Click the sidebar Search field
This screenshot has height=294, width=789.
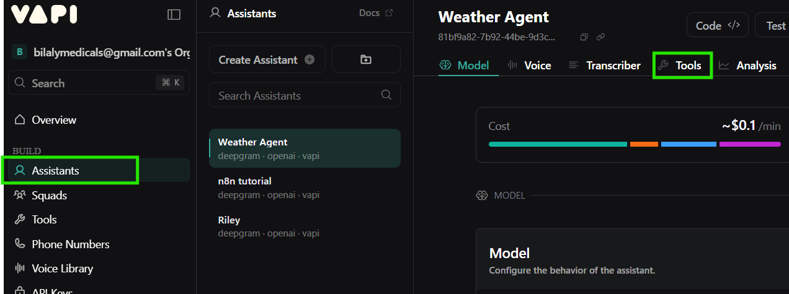(99, 83)
